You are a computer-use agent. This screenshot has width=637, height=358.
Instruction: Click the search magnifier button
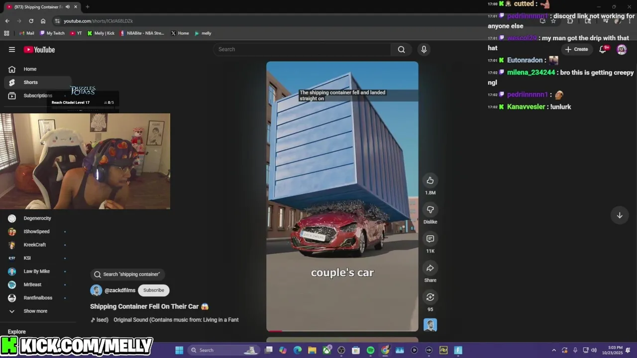click(401, 49)
